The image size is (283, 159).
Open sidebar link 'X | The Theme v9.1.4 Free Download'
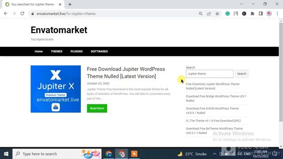(x=213, y=121)
